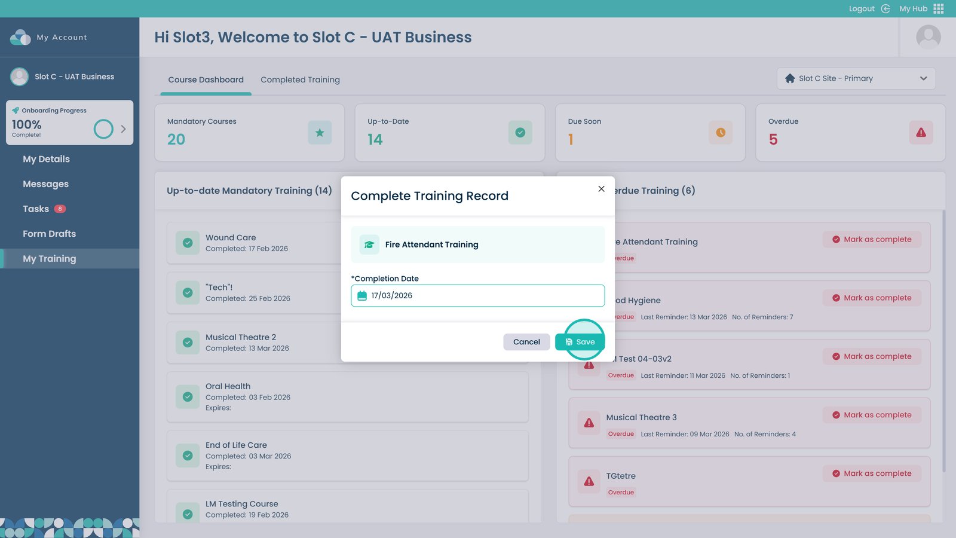
Task: Click the Onboarding Progress circle indicator
Action: click(103, 129)
